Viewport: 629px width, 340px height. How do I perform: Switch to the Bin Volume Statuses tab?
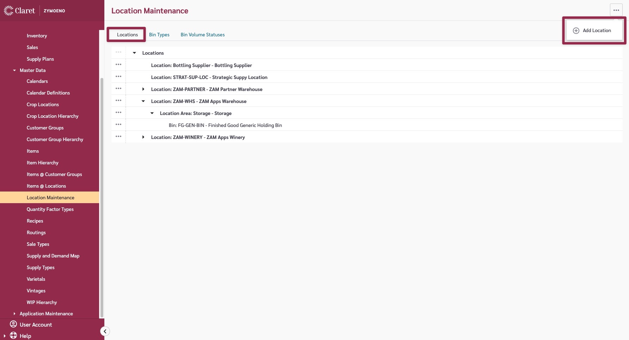click(202, 35)
